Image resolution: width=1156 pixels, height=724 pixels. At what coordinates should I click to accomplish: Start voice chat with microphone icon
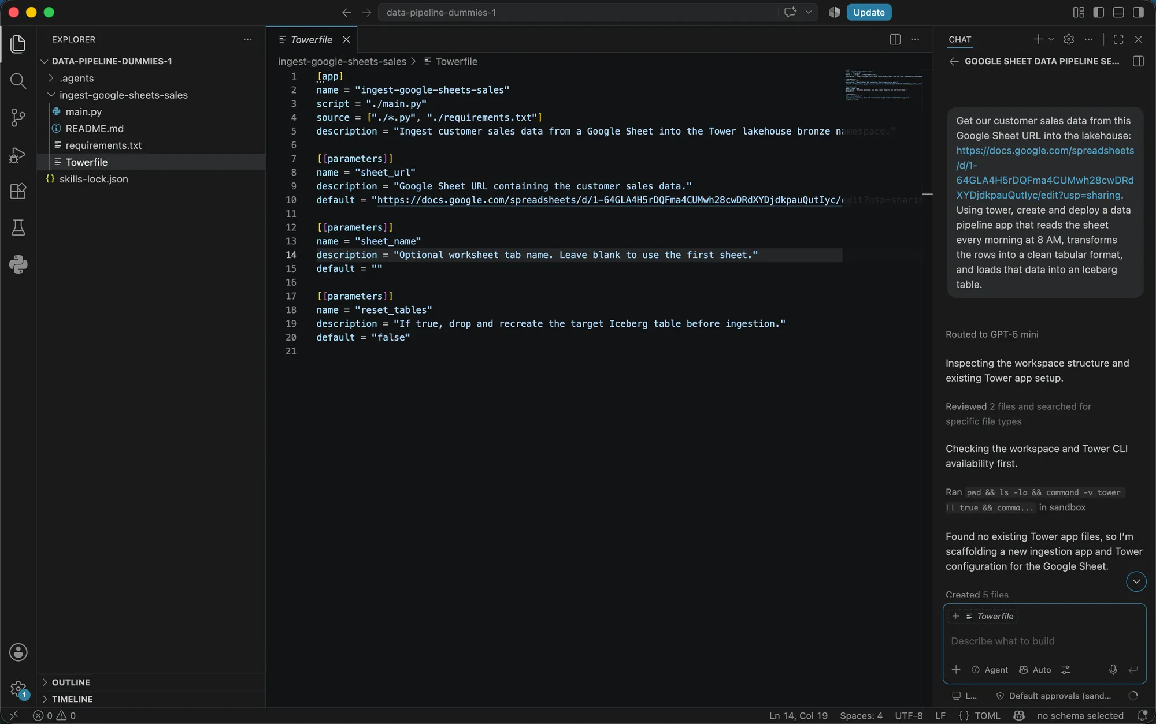click(x=1113, y=670)
